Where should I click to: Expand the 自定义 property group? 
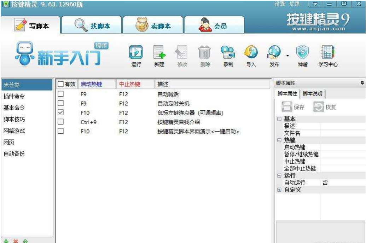point(279,190)
